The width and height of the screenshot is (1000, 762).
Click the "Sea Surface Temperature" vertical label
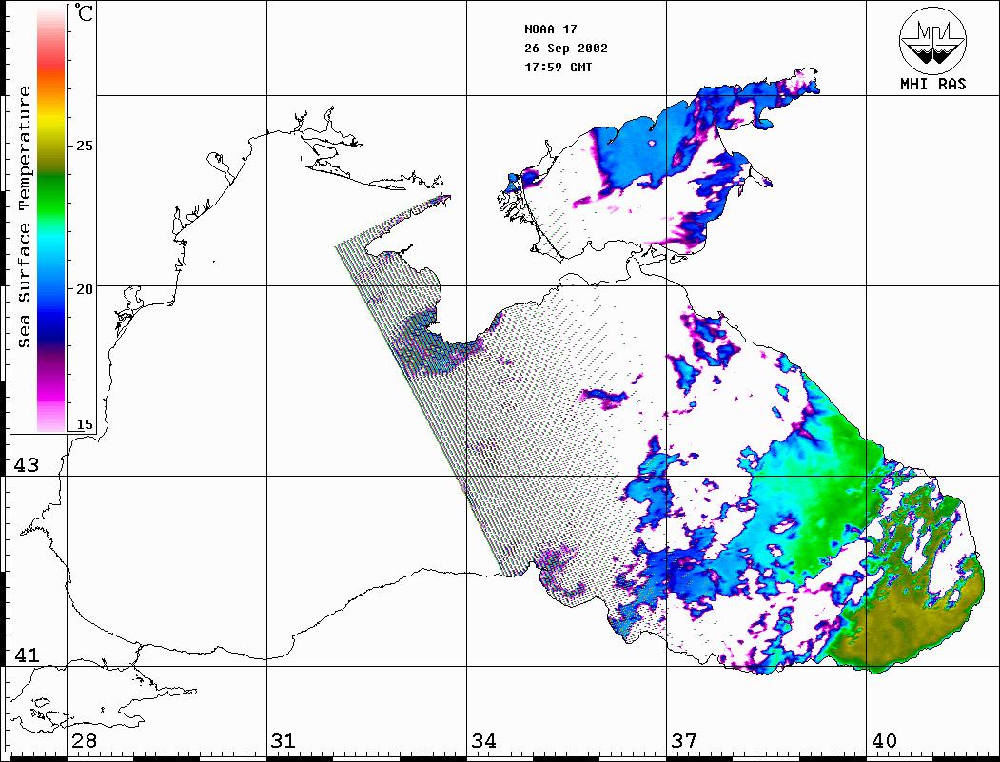tap(24, 217)
